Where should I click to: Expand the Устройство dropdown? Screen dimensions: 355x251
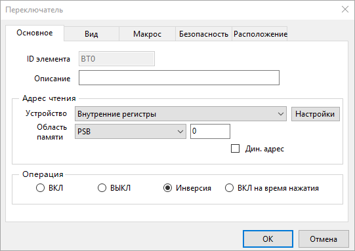click(180, 114)
